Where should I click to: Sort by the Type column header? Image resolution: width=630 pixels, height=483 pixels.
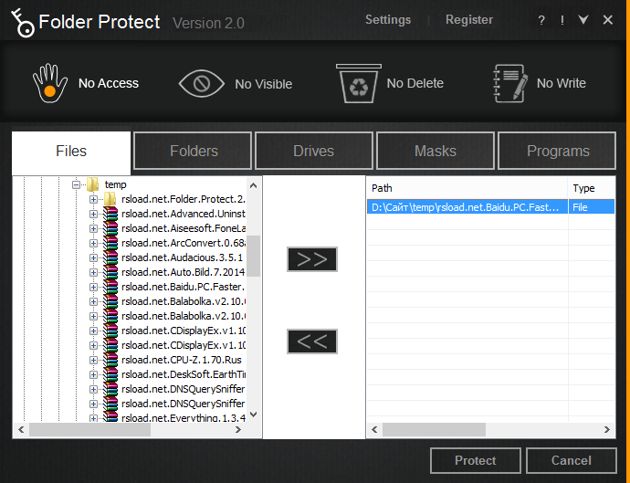pyautogui.click(x=592, y=188)
